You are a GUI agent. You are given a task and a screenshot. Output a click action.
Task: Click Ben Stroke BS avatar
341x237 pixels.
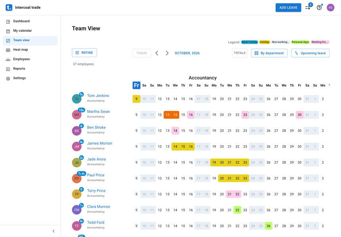pyautogui.click(x=77, y=131)
